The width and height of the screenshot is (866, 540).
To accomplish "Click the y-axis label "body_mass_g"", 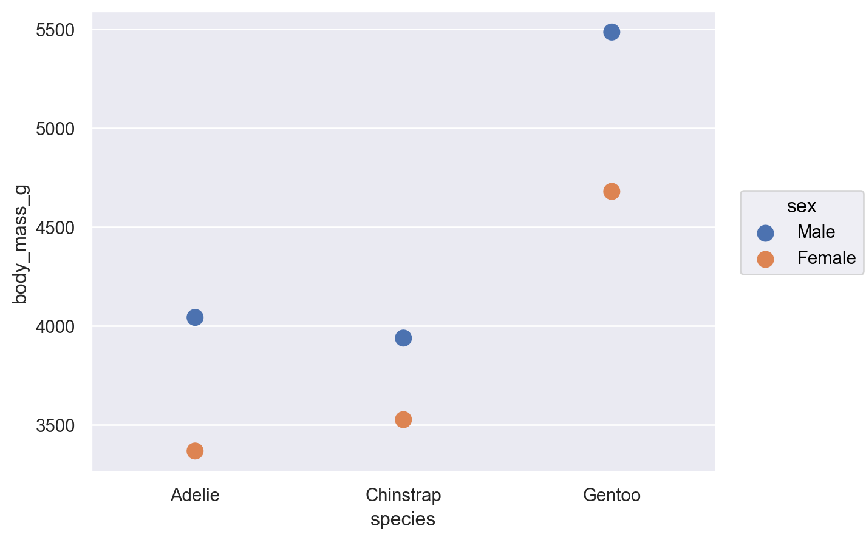I will (21, 244).
